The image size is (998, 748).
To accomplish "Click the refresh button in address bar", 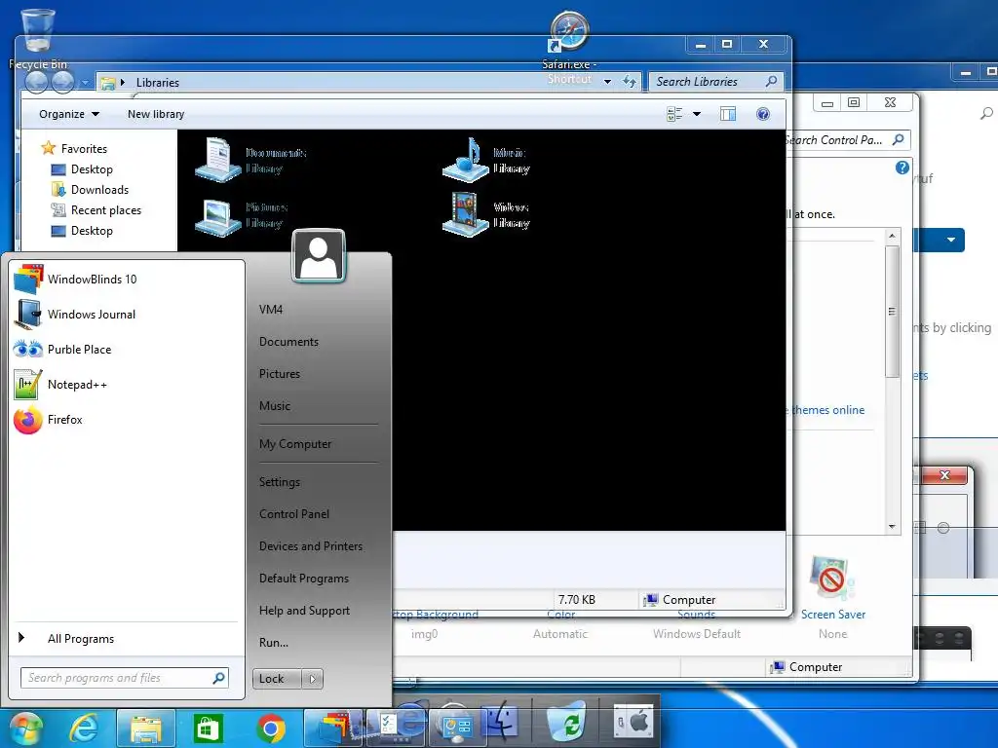I will pyautogui.click(x=629, y=81).
